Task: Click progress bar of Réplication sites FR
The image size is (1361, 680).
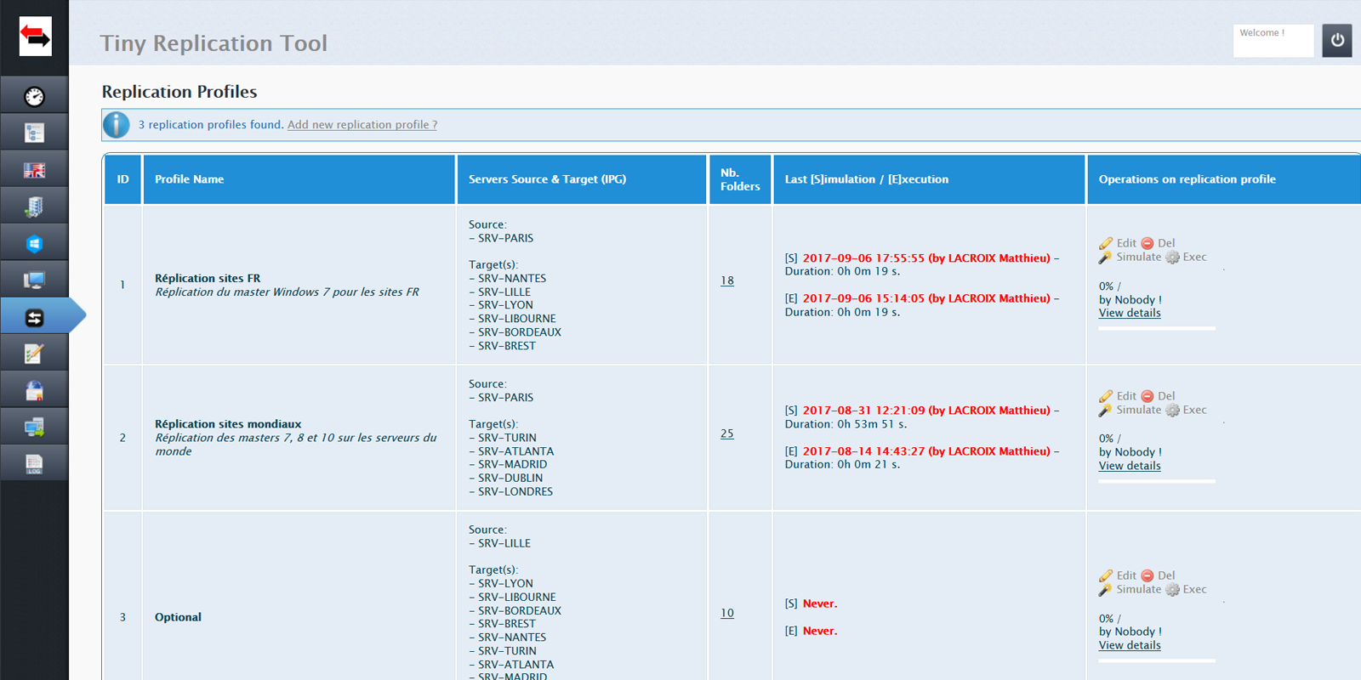Action: (x=1157, y=328)
